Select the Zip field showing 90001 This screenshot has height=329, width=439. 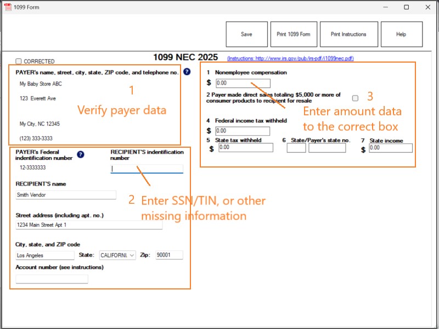click(168, 255)
